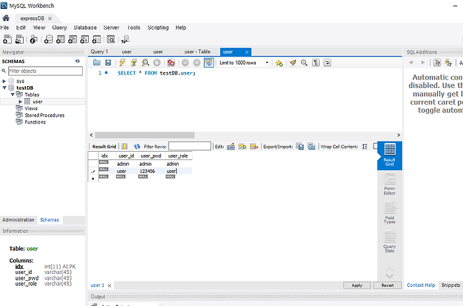Open the Server menu
463x306 pixels.
point(111,28)
